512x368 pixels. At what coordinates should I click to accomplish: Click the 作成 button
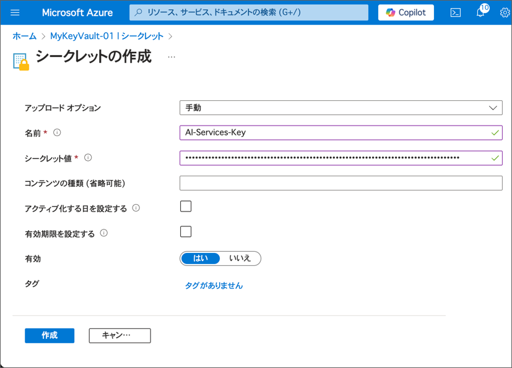pyautogui.click(x=50, y=335)
